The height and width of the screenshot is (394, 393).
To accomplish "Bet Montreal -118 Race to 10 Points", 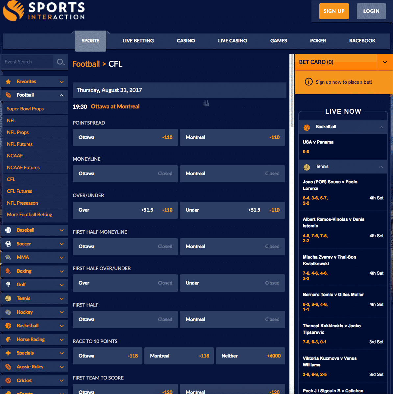I will tap(179, 356).
